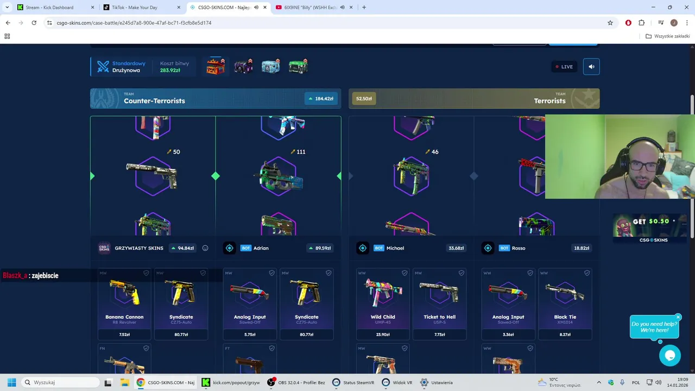The width and height of the screenshot is (695, 391).
Task: Open the Terrorists team header
Action: coord(474,98)
